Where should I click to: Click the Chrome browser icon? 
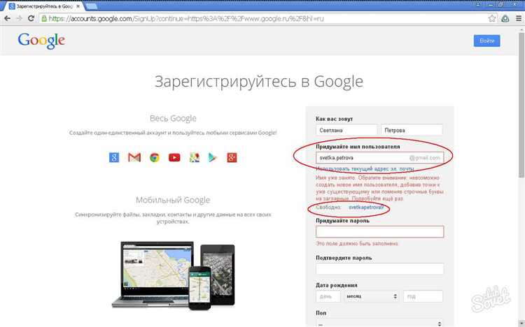point(155,157)
